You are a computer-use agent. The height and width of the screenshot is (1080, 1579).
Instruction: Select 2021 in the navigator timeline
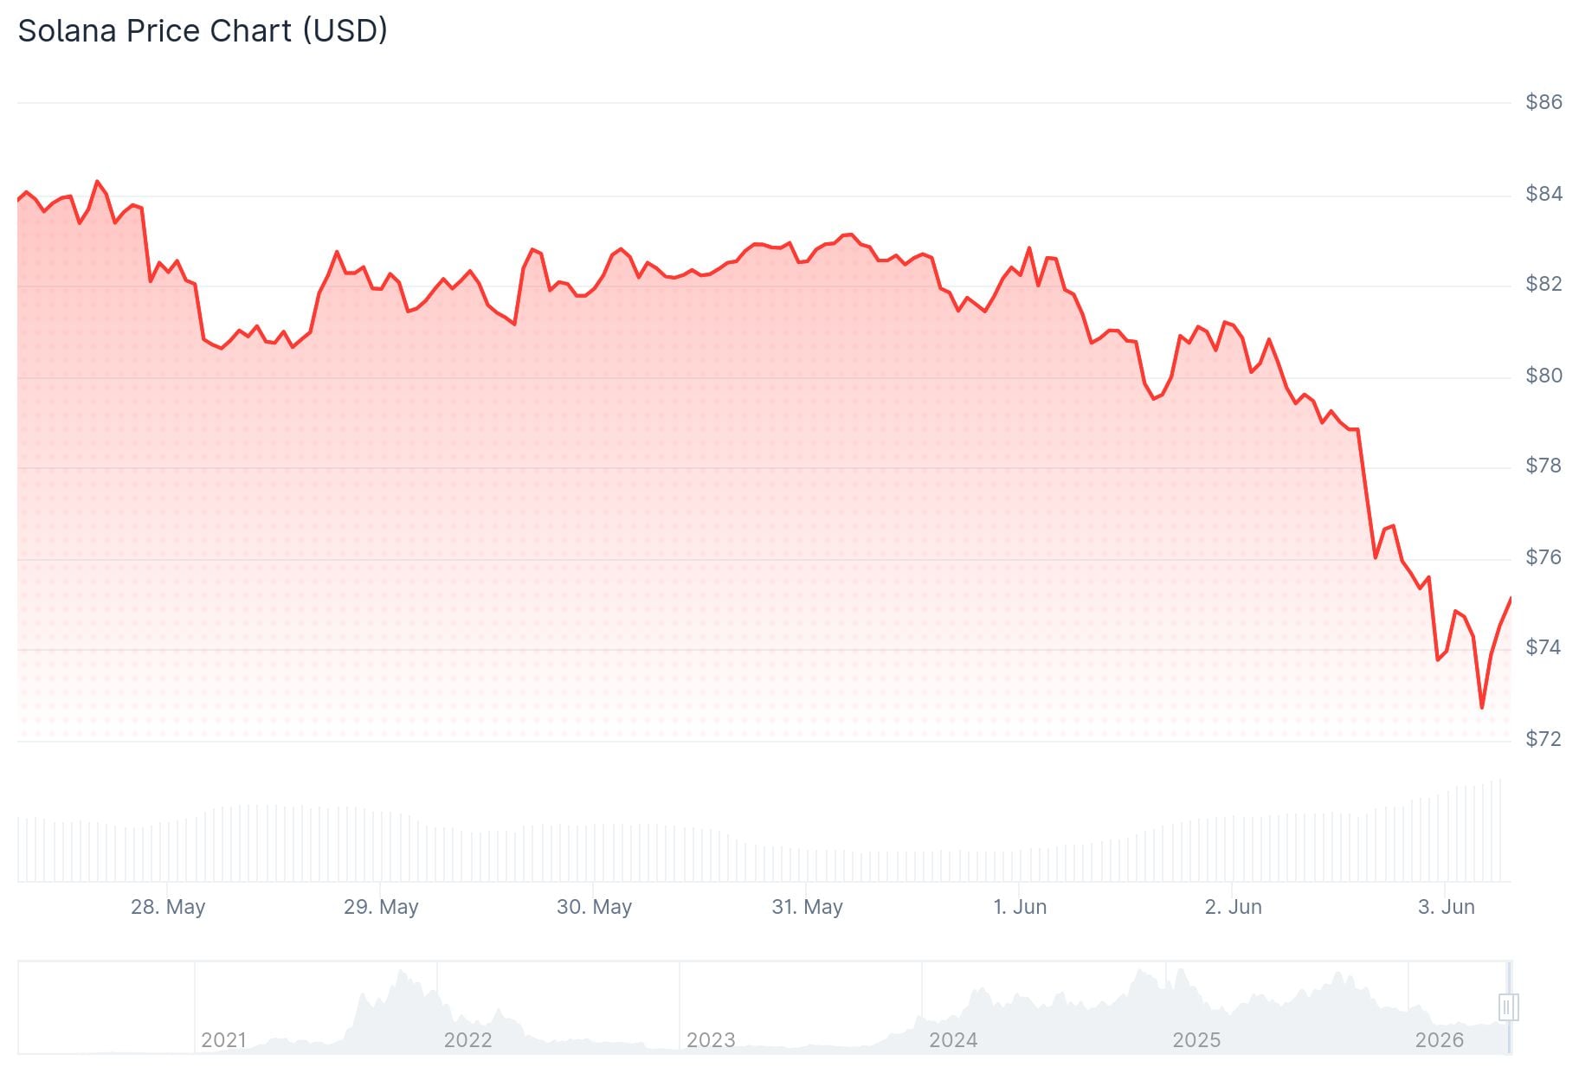[x=224, y=1040]
